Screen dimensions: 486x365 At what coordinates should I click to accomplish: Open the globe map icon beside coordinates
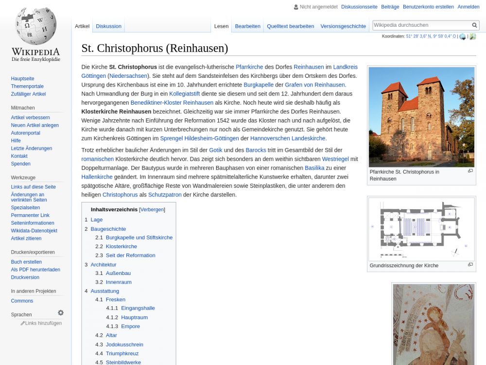(463, 36)
